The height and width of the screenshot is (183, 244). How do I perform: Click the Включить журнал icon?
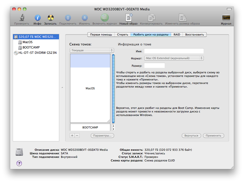104,18
